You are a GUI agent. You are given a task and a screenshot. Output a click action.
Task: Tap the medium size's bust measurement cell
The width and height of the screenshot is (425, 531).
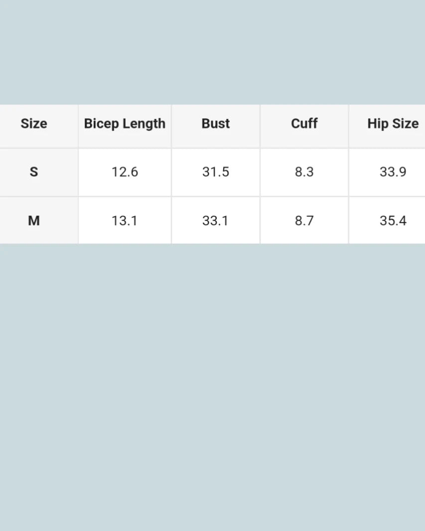(215, 220)
